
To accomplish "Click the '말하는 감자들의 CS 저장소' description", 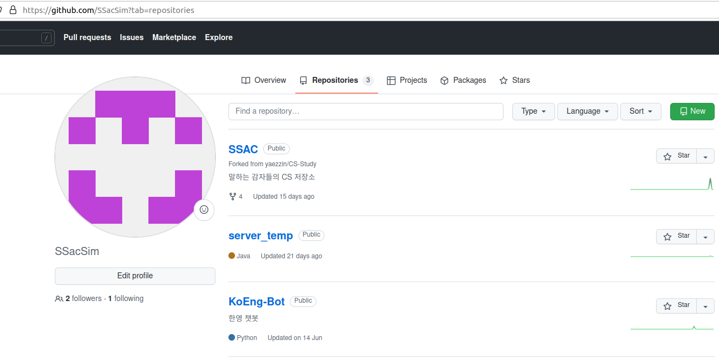I will 272,177.
